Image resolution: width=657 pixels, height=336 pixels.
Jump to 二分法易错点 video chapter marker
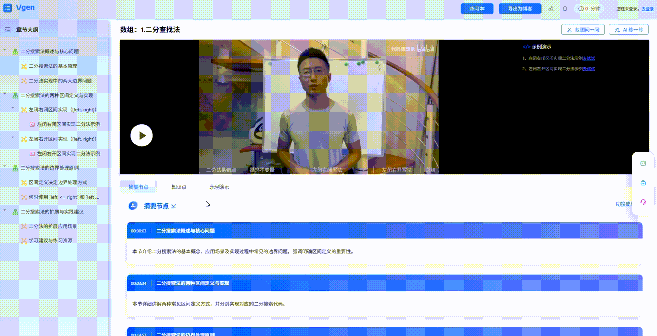tap(221, 170)
